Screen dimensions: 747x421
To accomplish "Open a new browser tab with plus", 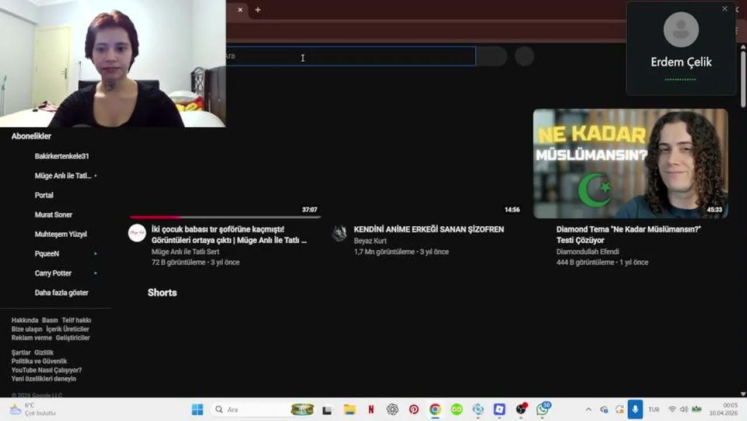I will 258,9.
